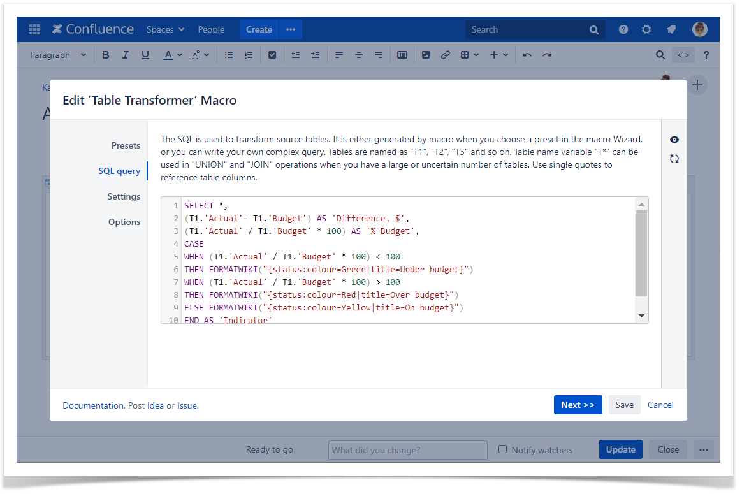Click the preview eye icon in macro dialog
742x494 pixels.
click(x=674, y=140)
